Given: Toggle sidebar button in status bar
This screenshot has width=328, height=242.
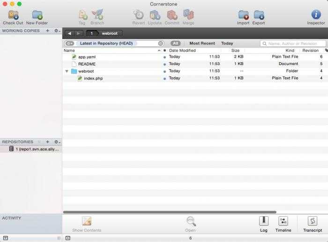Looking at the screenshot, I should pos(68,238).
